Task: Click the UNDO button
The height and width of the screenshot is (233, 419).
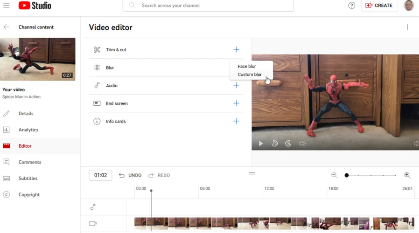Action: coord(130,176)
